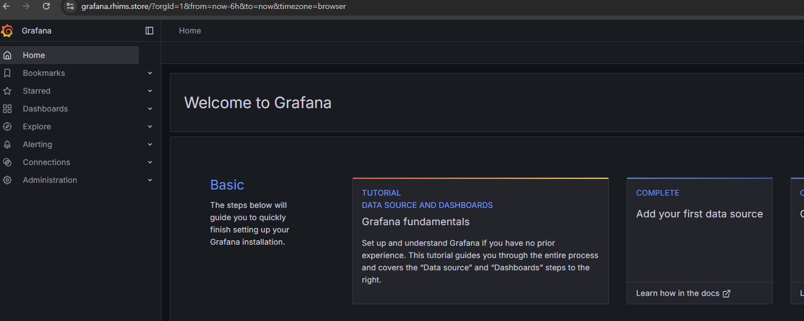Open Dashboards in the sidebar menu
The height and width of the screenshot is (321, 804).
click(x=45, y=109)
